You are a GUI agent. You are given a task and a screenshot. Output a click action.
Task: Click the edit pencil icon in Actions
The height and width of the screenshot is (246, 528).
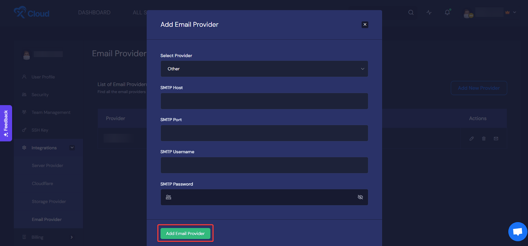(x=472, y=139)
